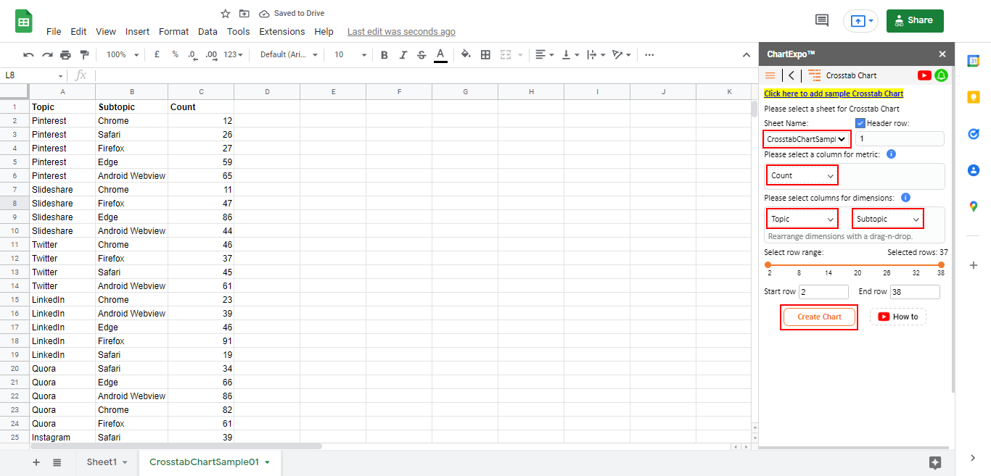The image size is (991, 476).
Task: Open the text wrapping dropdown
Action: tap(595, 54)
